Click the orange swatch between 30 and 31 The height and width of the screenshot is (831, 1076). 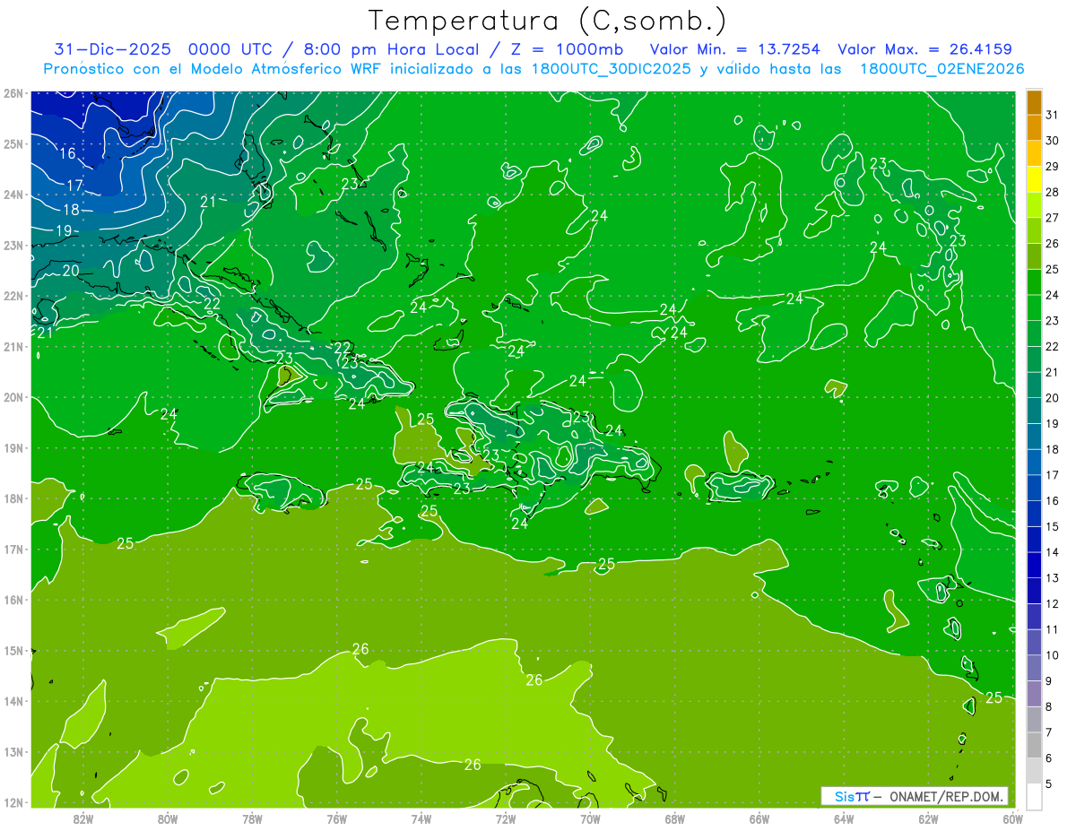1034,127
